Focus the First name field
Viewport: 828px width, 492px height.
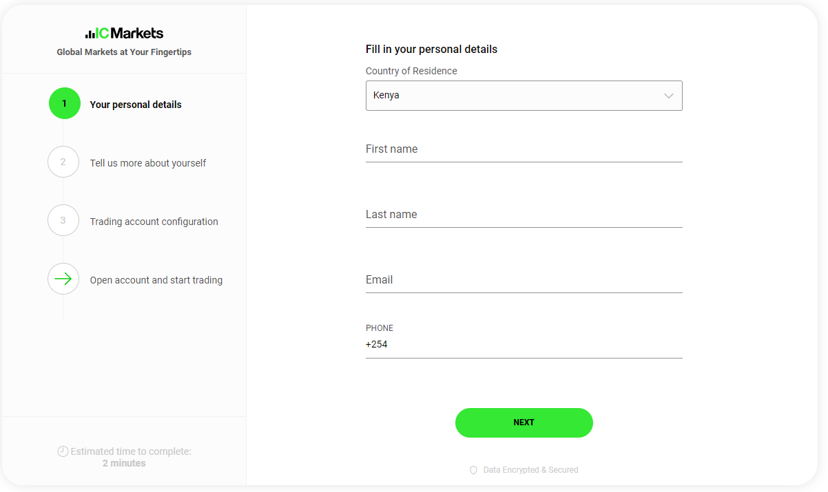(x=524, y=149)
